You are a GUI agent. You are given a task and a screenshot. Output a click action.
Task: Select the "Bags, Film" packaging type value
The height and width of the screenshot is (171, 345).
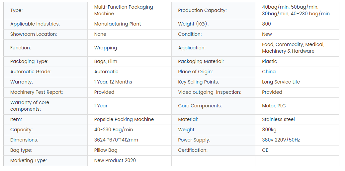point(106,61)
